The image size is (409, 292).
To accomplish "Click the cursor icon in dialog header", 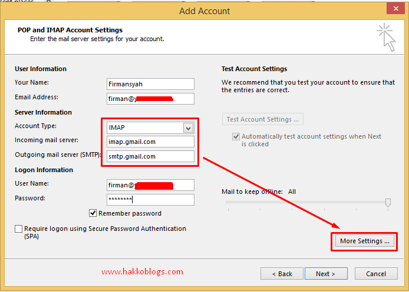I will tap(386, 37).
